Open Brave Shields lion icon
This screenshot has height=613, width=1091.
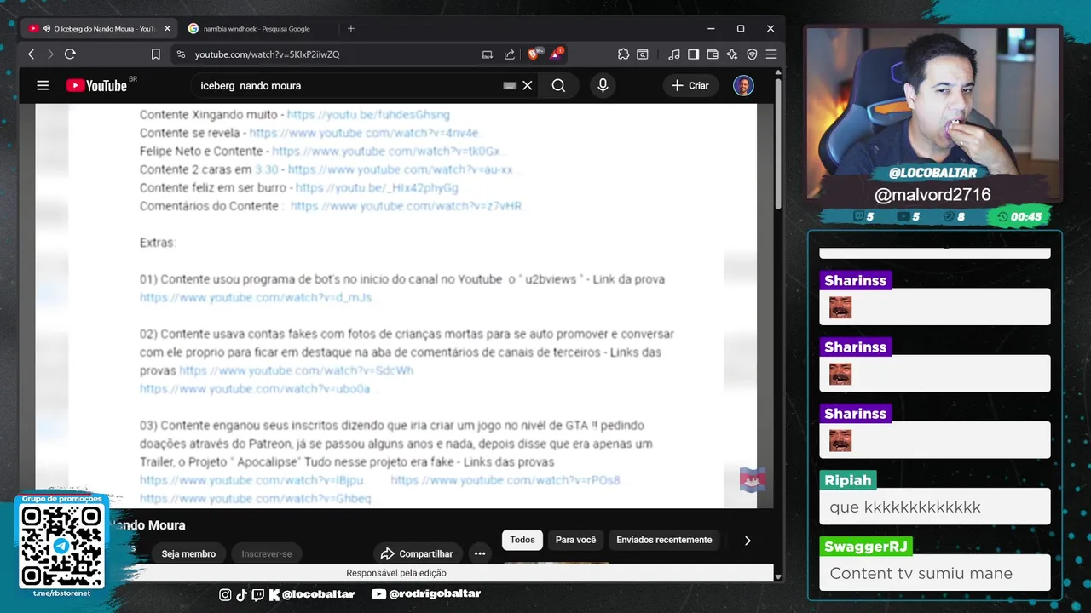pyautogui.click(x=534, y=54)
